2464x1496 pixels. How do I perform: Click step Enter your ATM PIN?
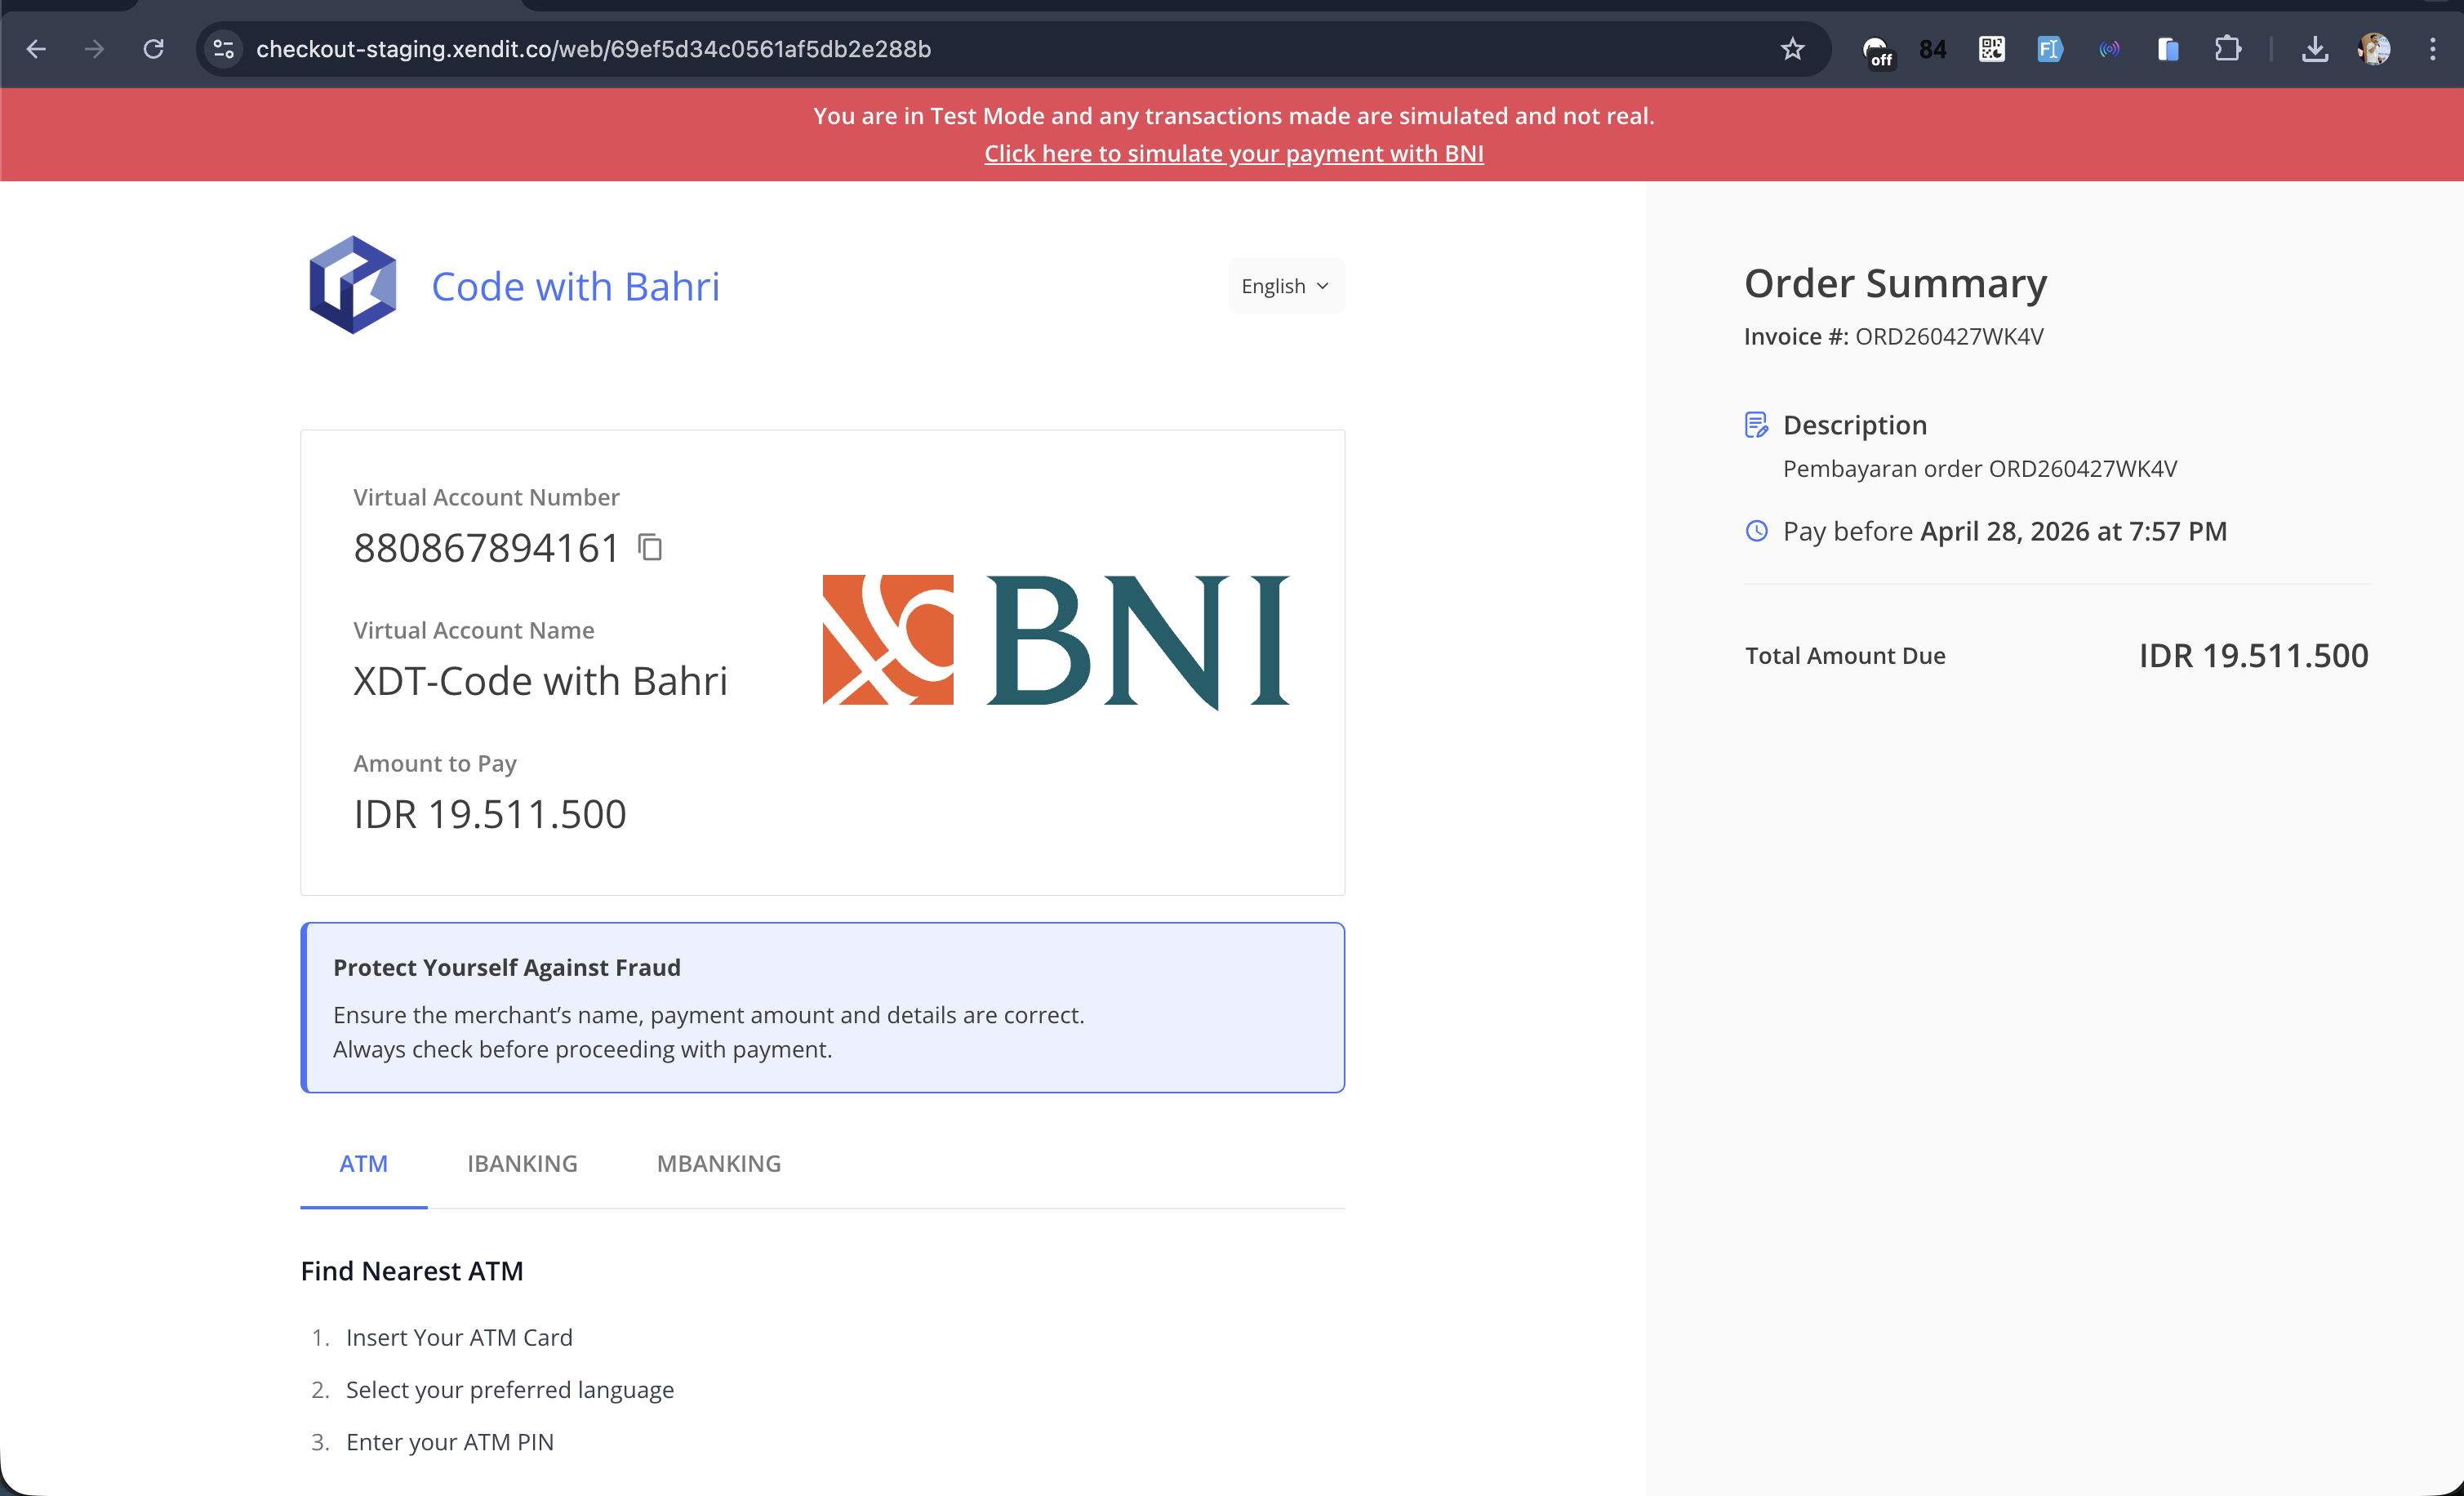click(x=450, y=1442)
